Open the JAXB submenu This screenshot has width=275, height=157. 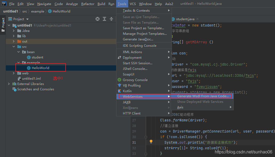point(144,102)
